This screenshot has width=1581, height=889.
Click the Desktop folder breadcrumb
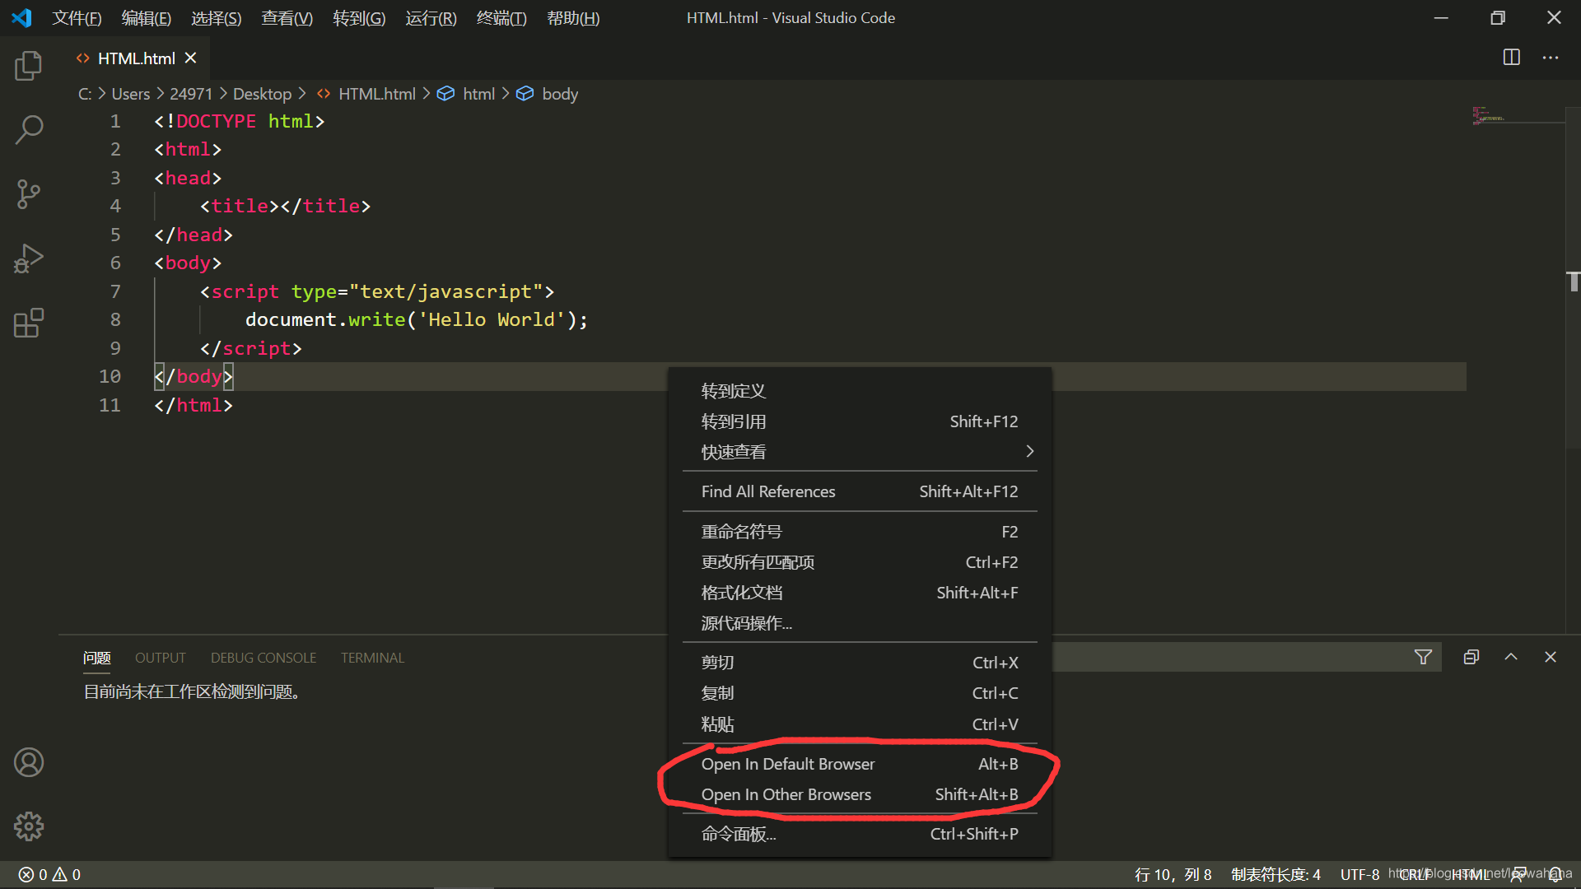(x=262, y=94)
